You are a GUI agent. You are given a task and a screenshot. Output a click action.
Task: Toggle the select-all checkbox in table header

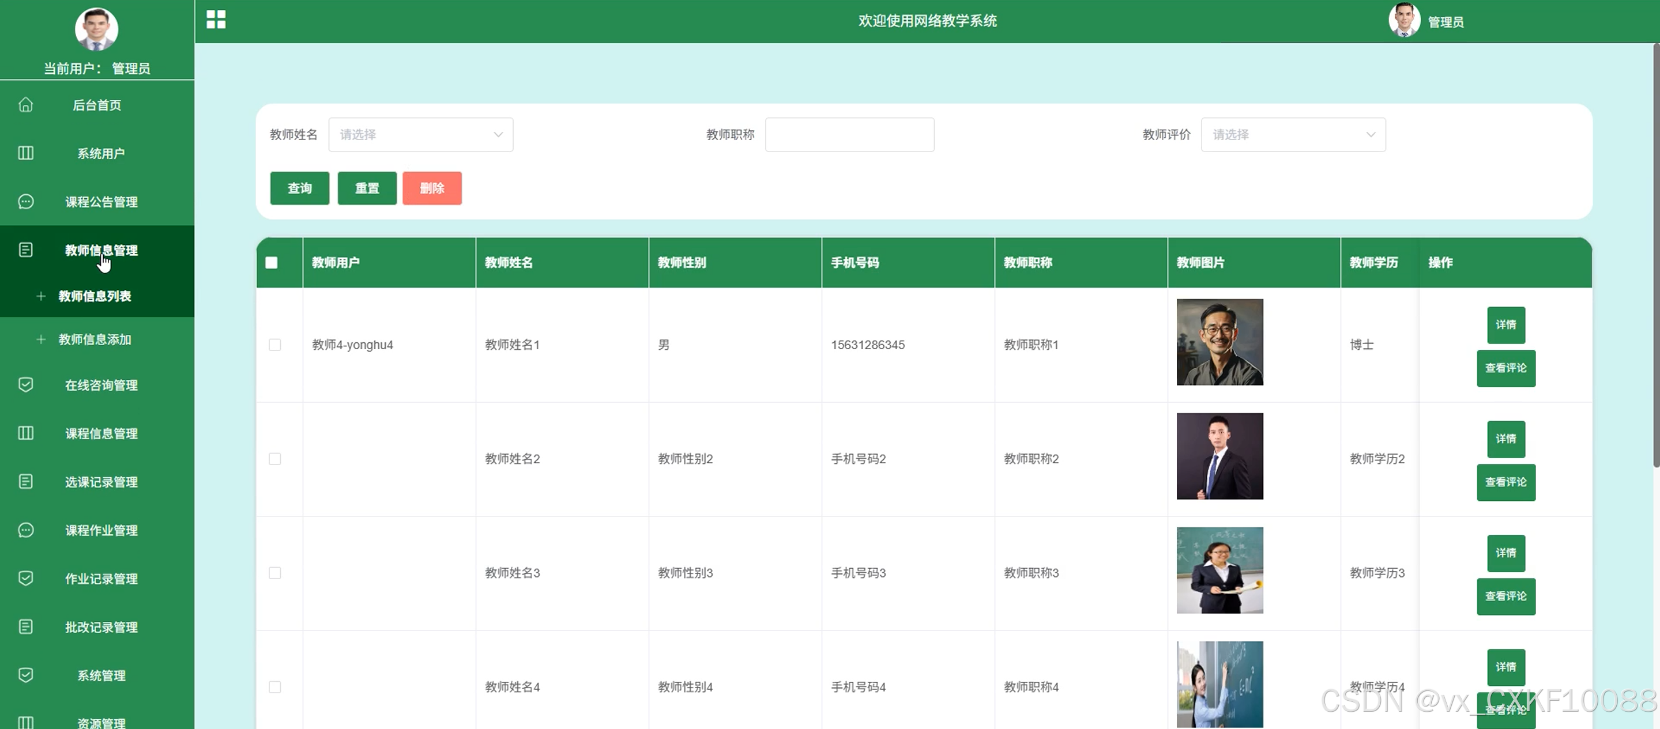coord(272,263)
